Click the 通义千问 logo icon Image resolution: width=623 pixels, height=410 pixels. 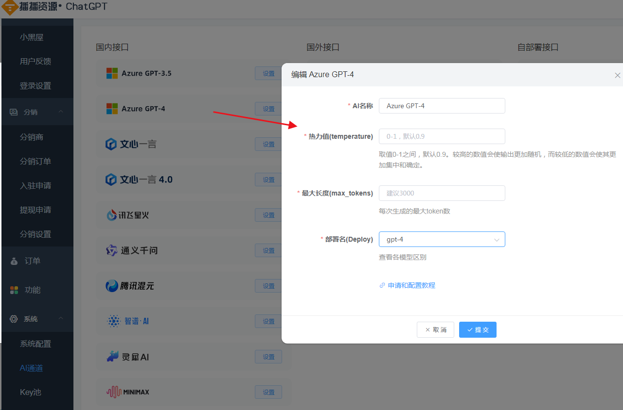(x=111, y=250)
